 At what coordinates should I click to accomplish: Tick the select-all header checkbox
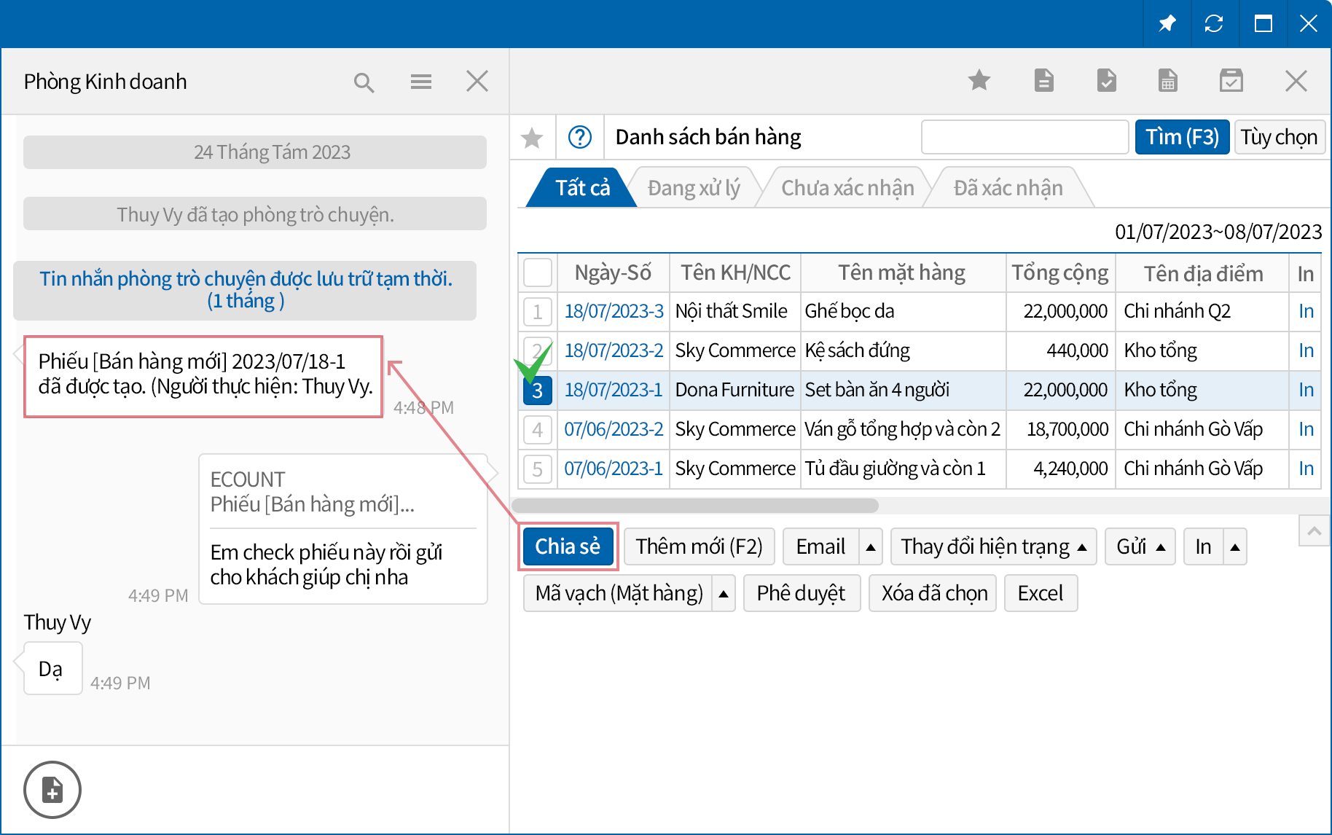coord(538,273)
